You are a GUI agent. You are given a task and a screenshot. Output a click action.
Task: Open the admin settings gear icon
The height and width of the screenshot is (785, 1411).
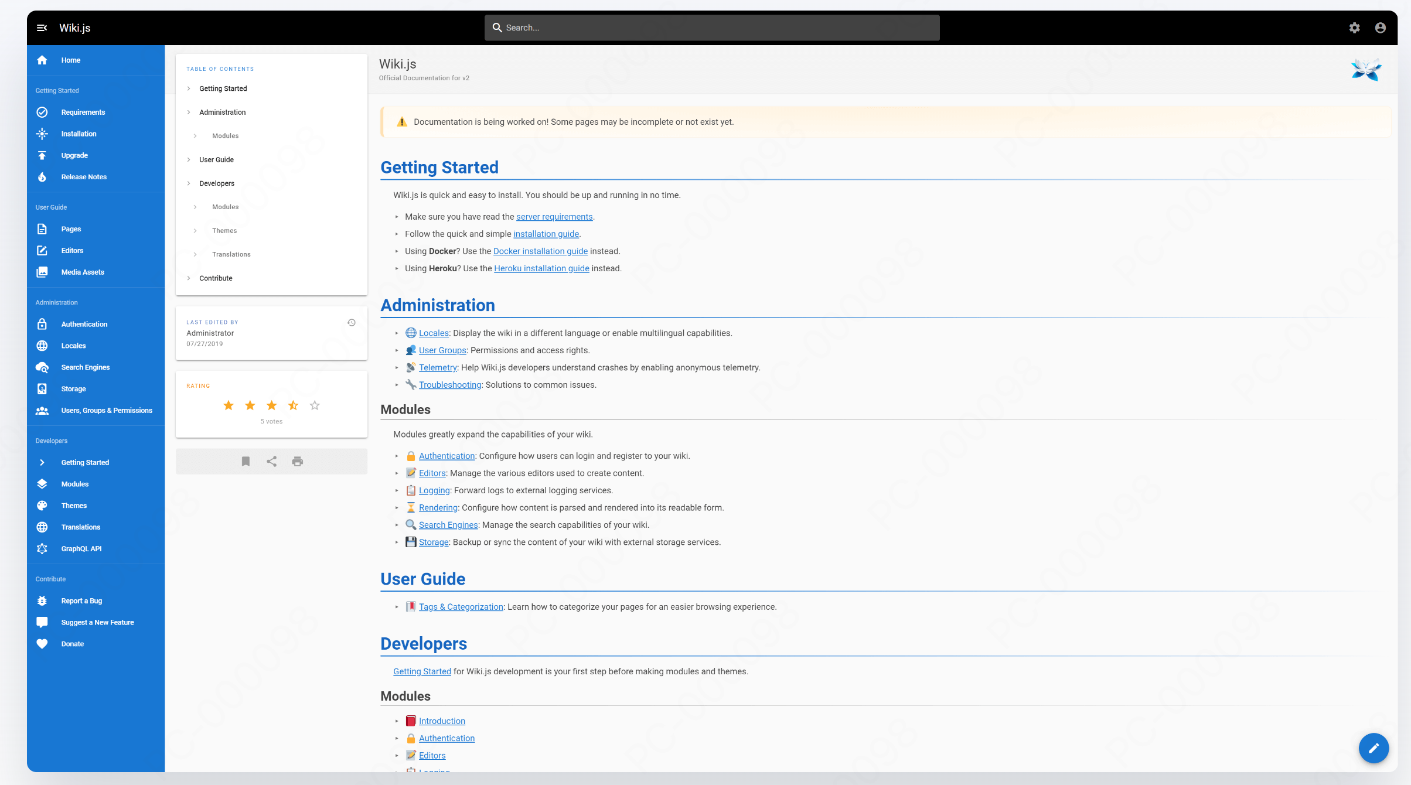coord(1354,28)
